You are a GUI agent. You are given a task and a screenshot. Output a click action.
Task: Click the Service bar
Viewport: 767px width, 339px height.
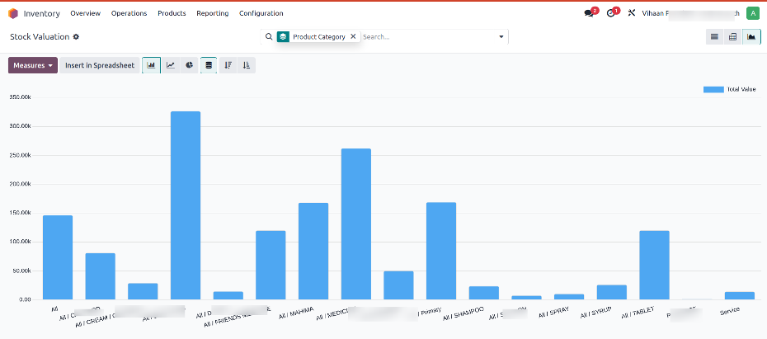(x=740, y=295)
